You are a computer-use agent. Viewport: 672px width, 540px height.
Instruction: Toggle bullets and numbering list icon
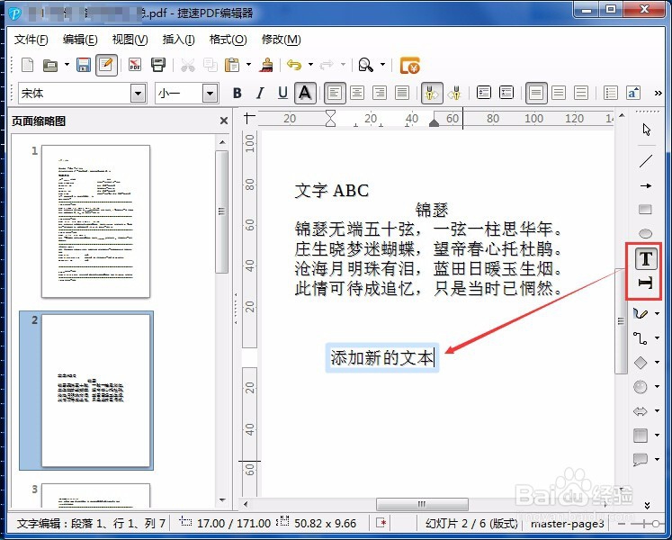coord(610,93)
